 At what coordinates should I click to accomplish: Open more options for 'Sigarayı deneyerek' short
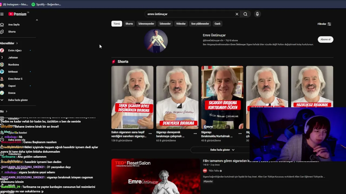tap(195, 133)
